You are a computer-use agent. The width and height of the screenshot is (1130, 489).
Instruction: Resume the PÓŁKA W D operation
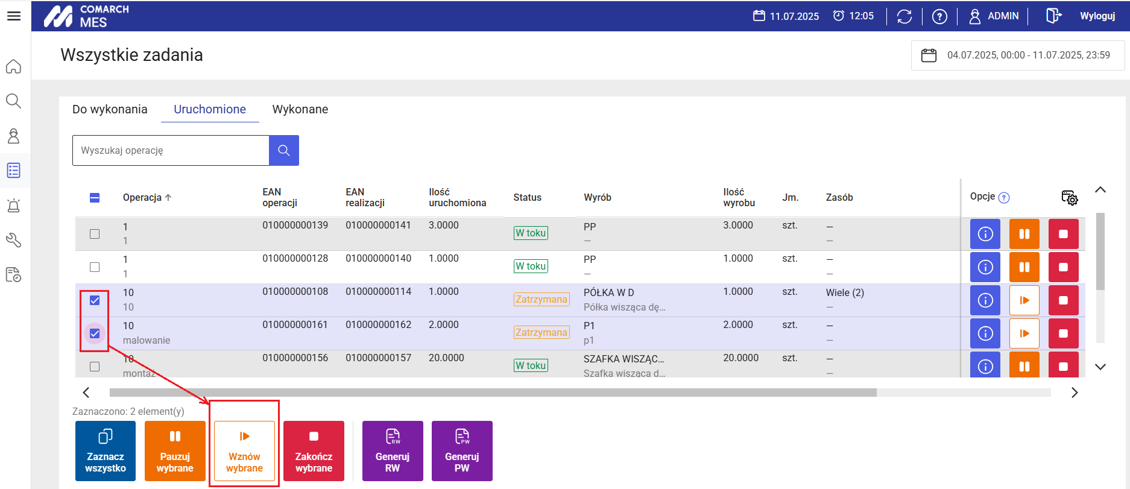pos(1024,300)
